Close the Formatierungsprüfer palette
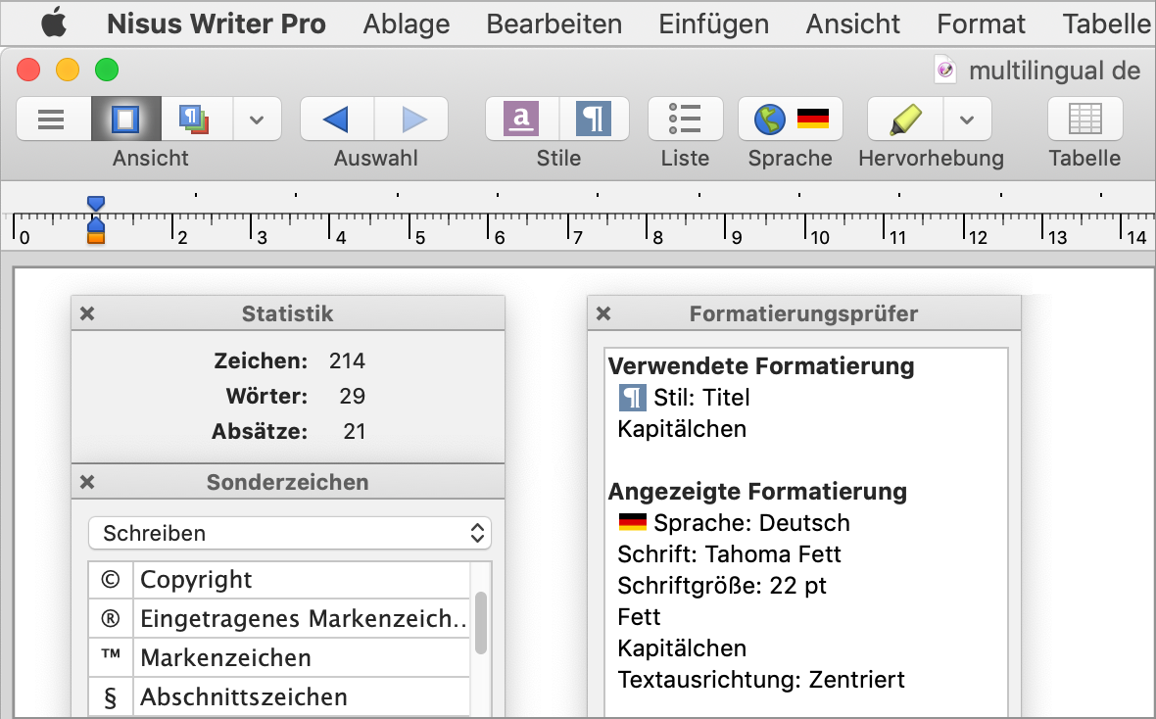1156x719 pixels. (x=603, y=313)
